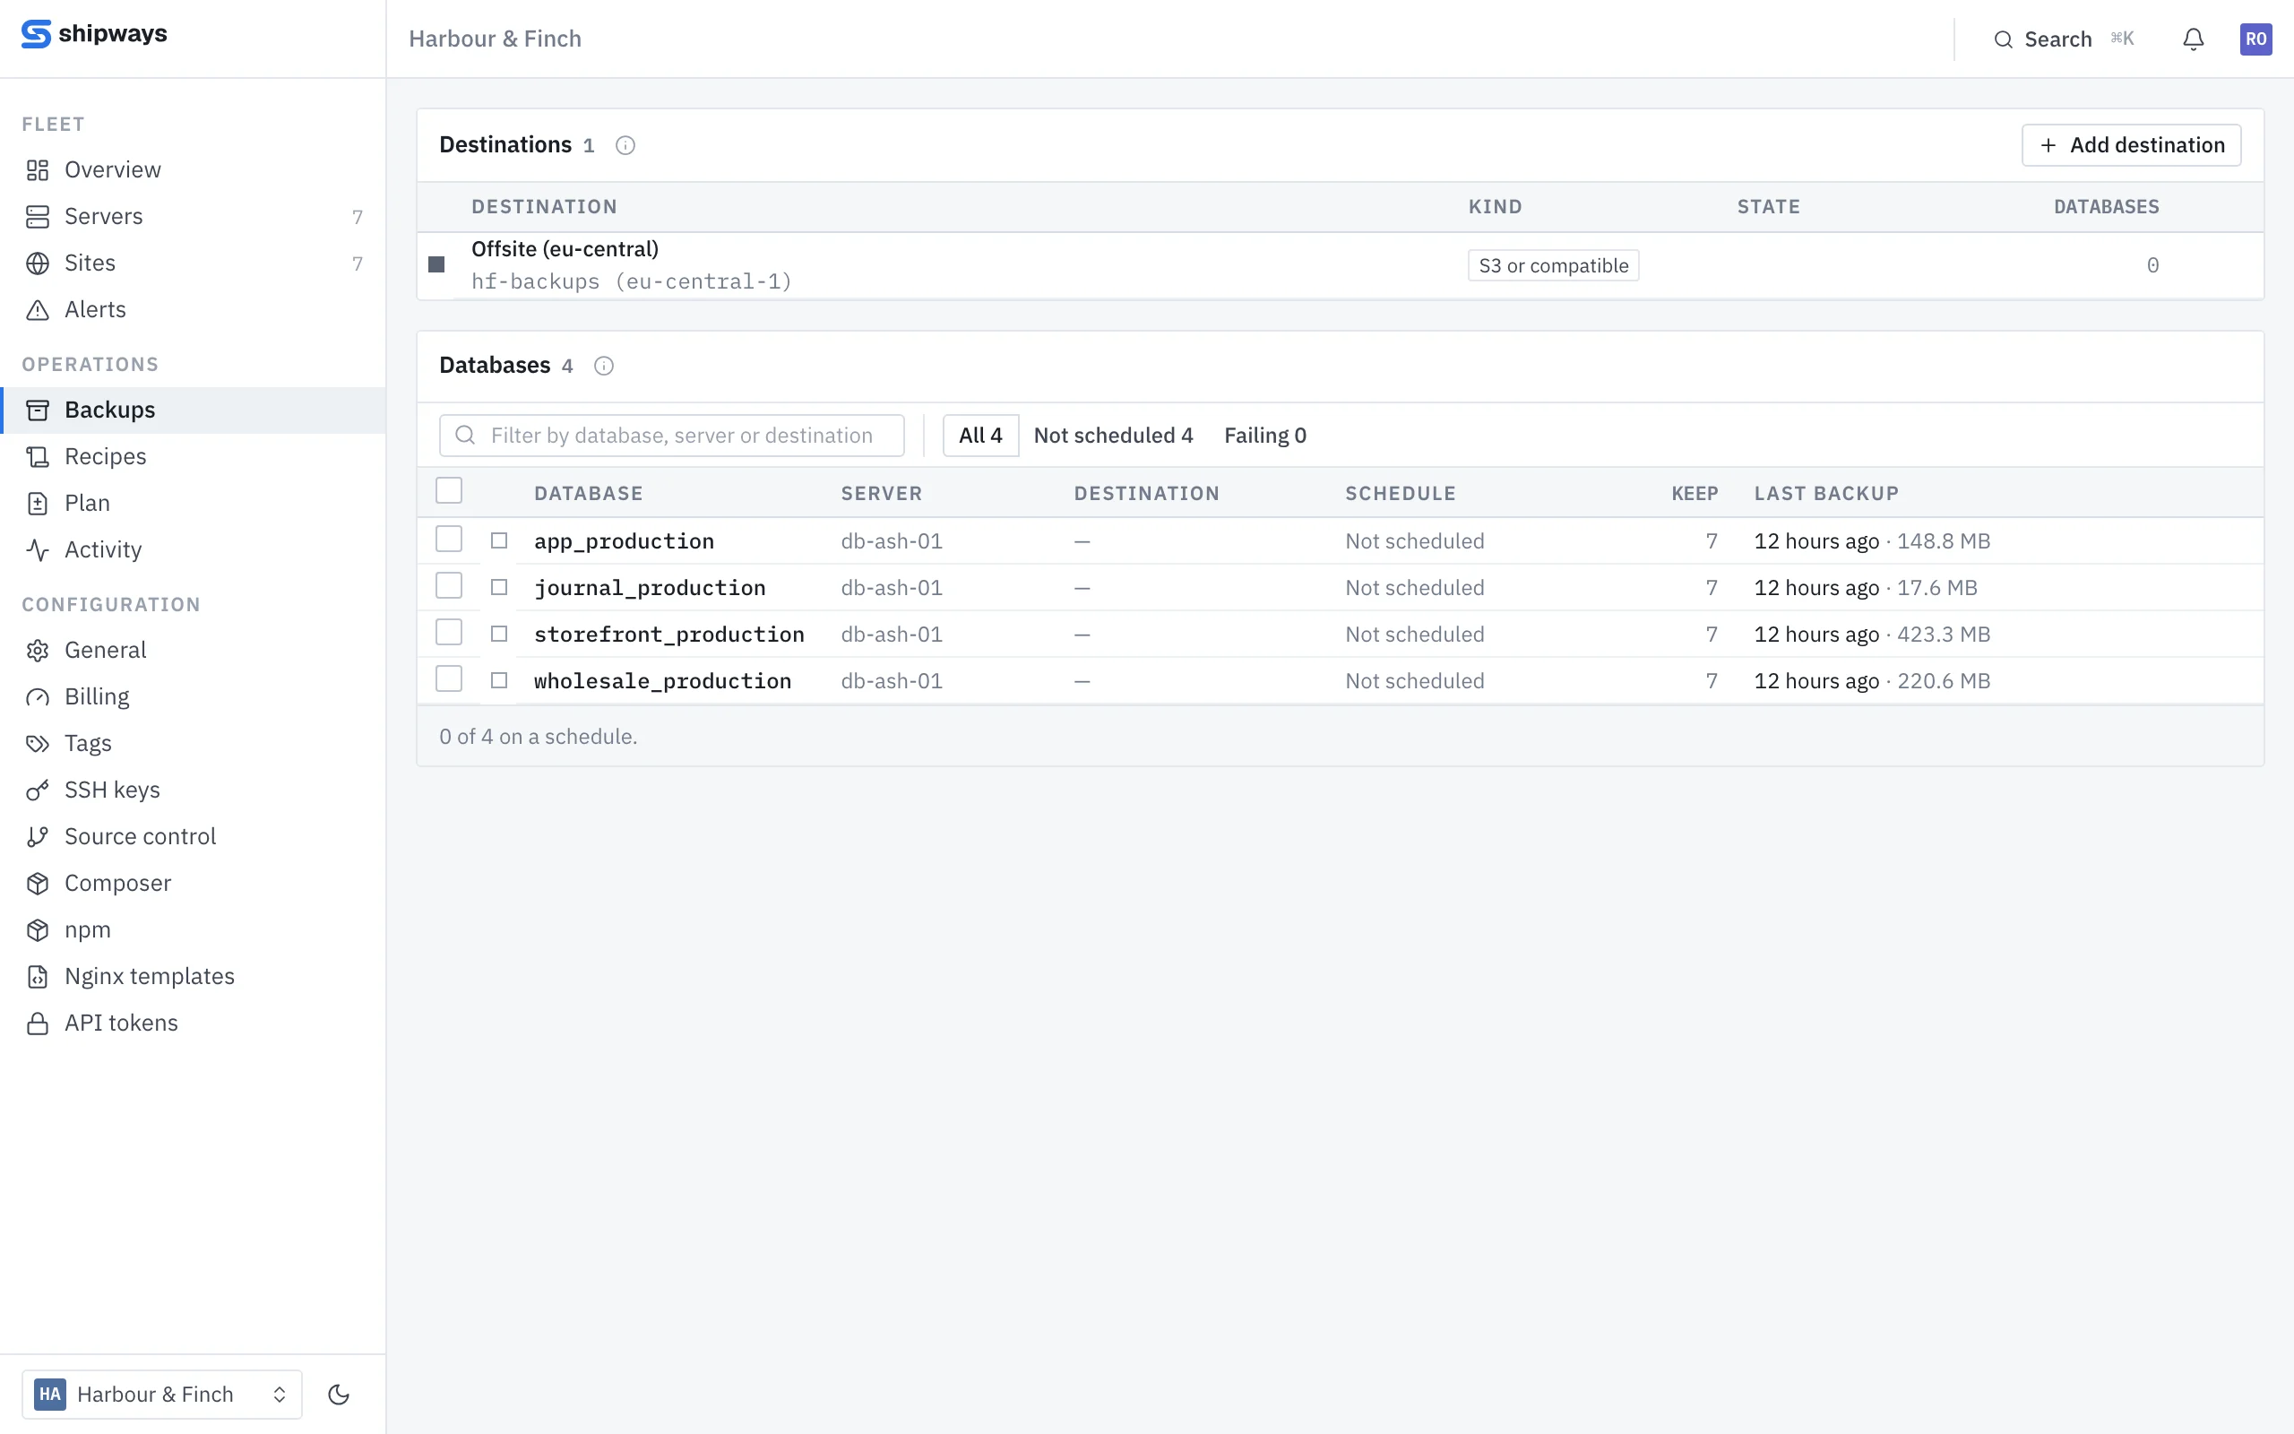Check the storefront_production row checkbox

coord(449,633)
